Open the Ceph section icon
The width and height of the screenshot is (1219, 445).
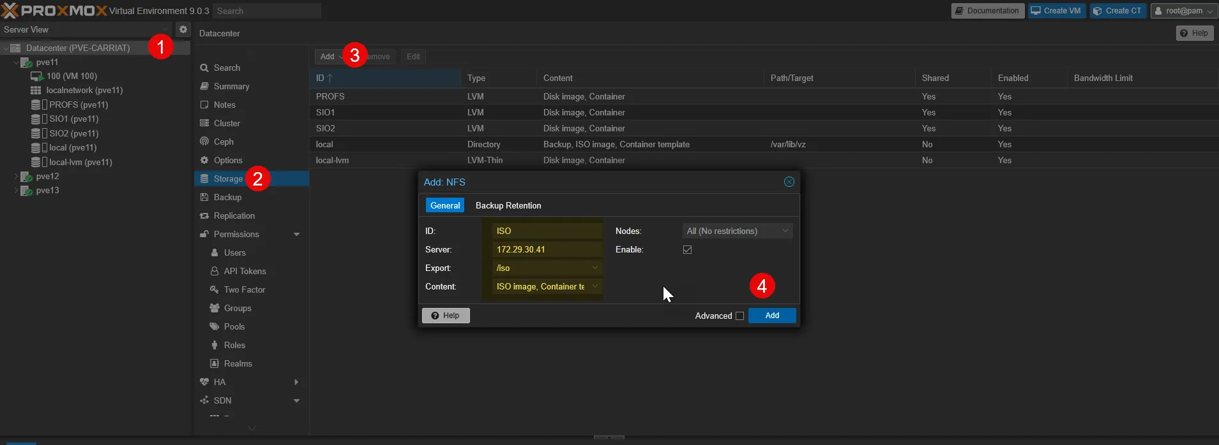pos(204,142)
